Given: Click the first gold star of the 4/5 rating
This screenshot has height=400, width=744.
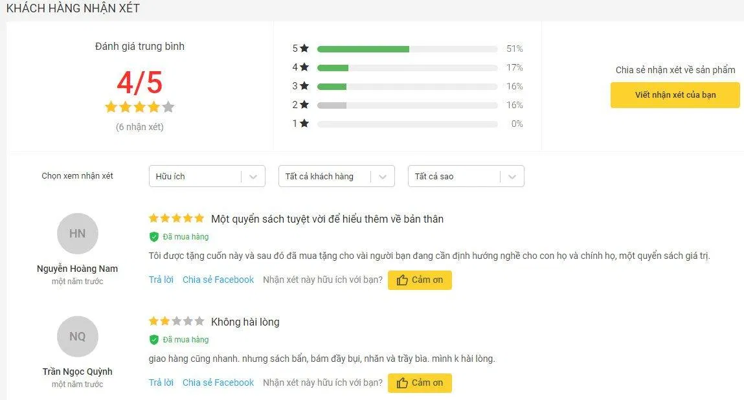Looking at the screenshot, I should click(x=111, y=107).
